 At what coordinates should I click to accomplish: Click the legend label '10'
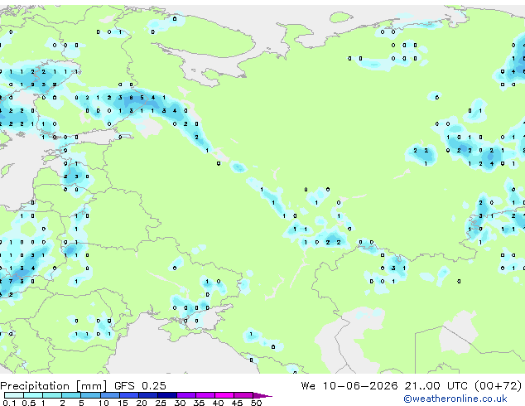click(104, 403)
